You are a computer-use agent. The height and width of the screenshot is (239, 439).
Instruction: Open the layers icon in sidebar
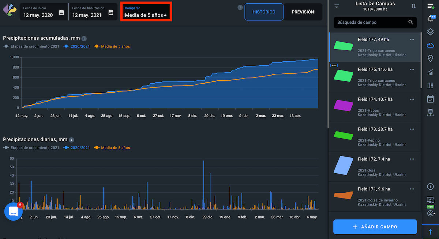pyautogui.click(x=430, y=32)
